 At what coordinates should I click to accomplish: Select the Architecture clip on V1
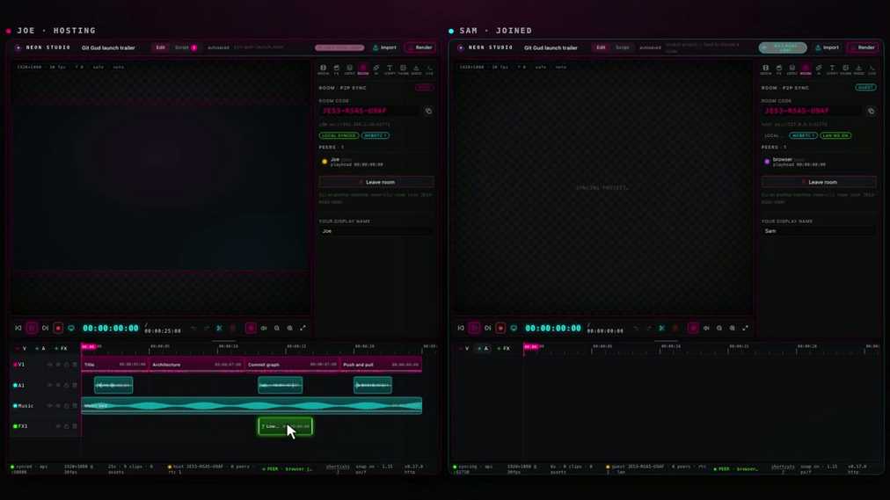click(x=196, y=365)
